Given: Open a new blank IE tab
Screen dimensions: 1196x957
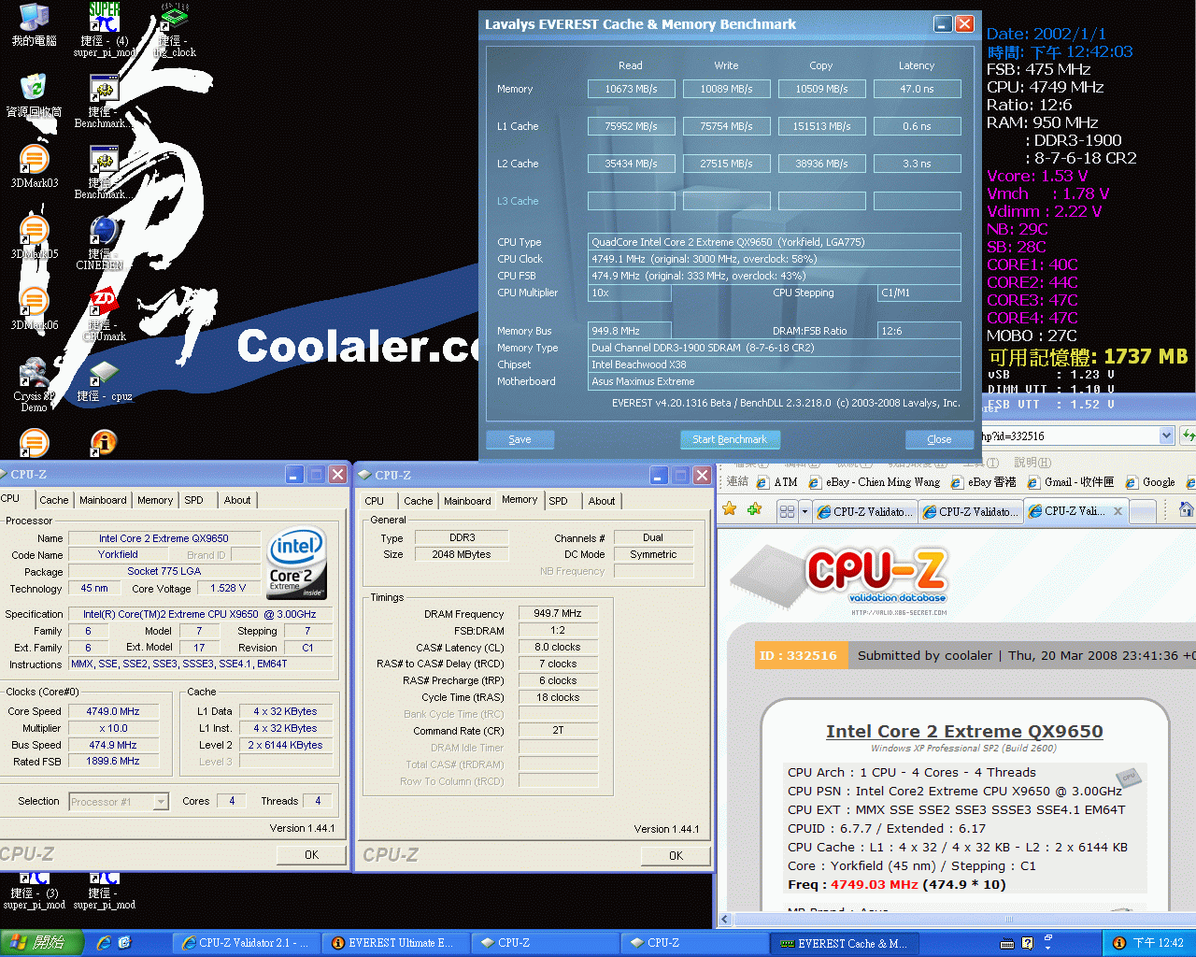Looking at the screenshot, I should click(1144, 511).
